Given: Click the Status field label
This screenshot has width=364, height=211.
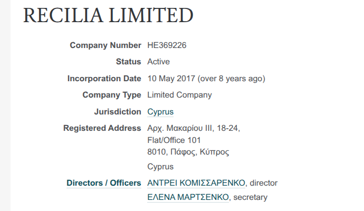Looking at the screenshot, I should [128, 62].
